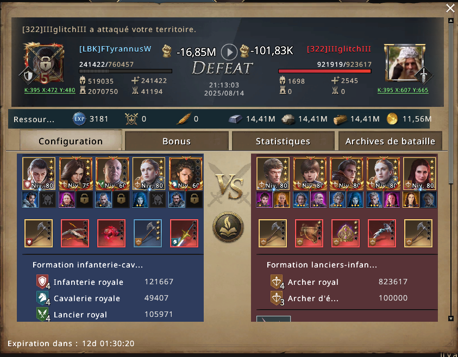This screenshot has height=357, width=458.
Task: Click the Infanterie royale troop icon
Action: 42,282
